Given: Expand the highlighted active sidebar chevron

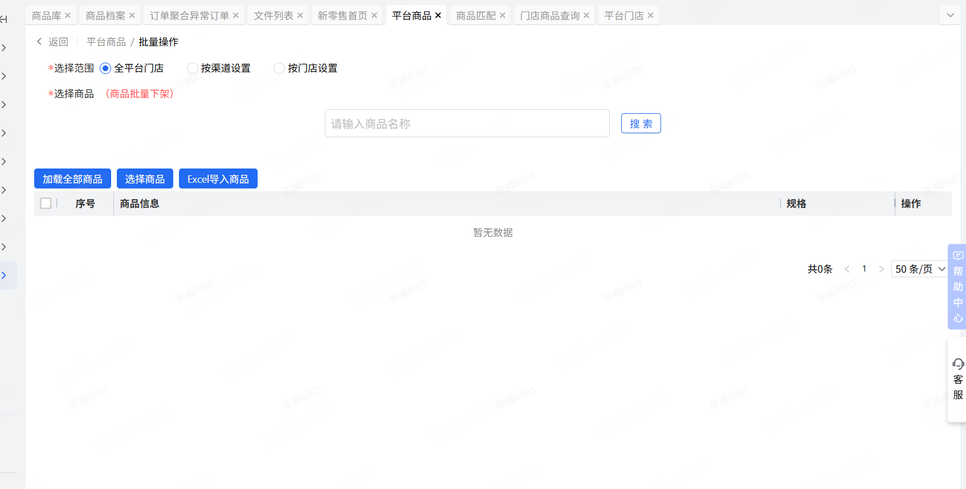Looking at the screenshot, I should 4,276.
